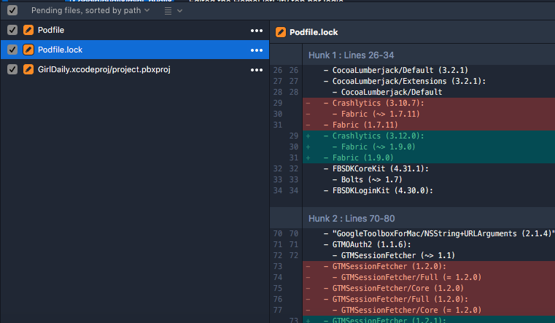Toggle the select-all files checkbox at top

pyautogui.click(x=12, y=11)
